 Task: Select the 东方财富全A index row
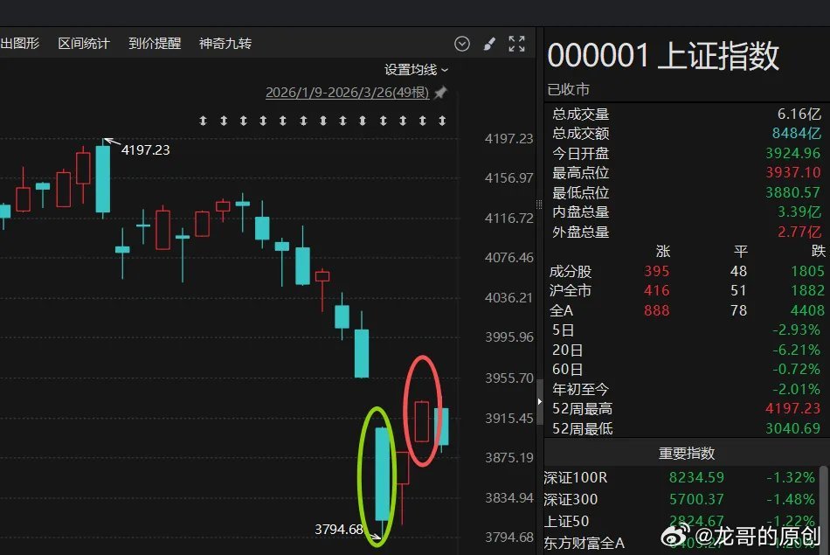pyautogui.click(x=681, y=544)
